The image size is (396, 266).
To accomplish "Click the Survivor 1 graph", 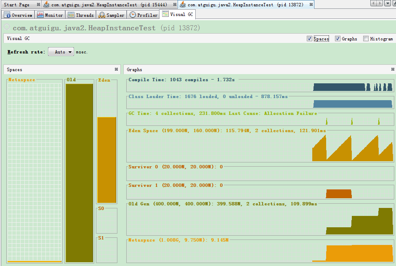I will click(x=260, y=193).
